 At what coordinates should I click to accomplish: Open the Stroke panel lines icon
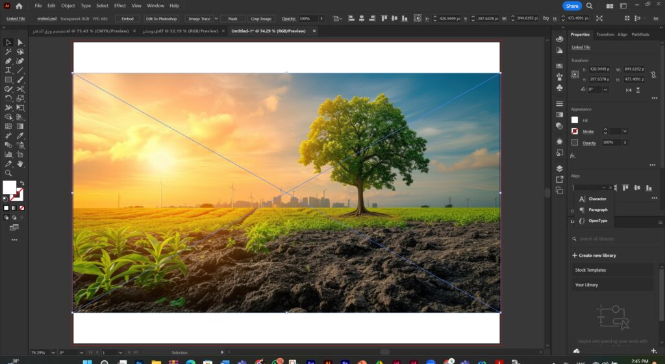(559, 104)
